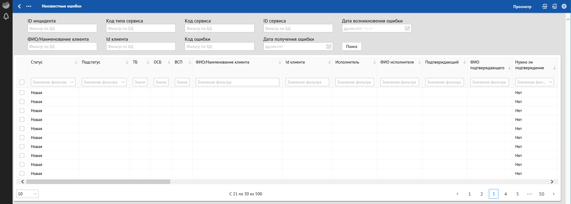Open calendar for Дата получения ошибки
571x204 pixels.
[x=329, y=46]
